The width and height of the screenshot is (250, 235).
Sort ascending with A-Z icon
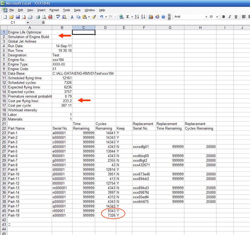tap(137, 17)
